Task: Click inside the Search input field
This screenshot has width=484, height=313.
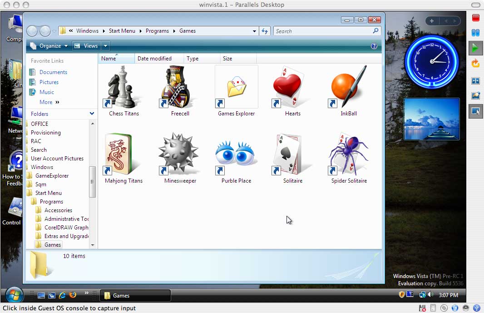Action: coord(322,31)
